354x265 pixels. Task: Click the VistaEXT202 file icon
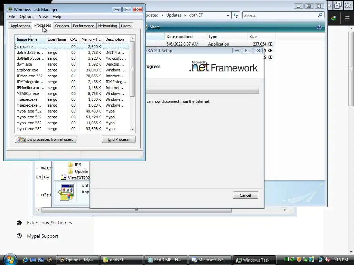click(x=64, y=178)
